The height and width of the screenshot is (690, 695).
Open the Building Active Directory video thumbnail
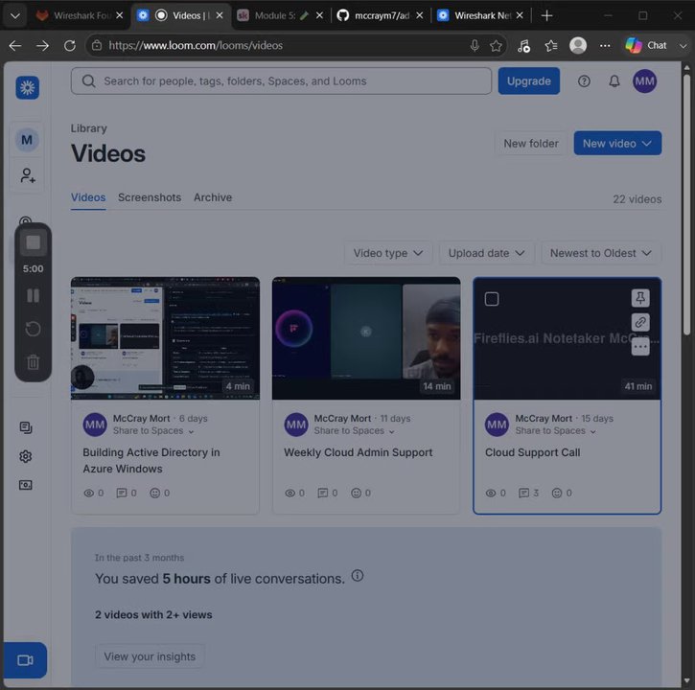pyautogui.click(x=165, y=338)
